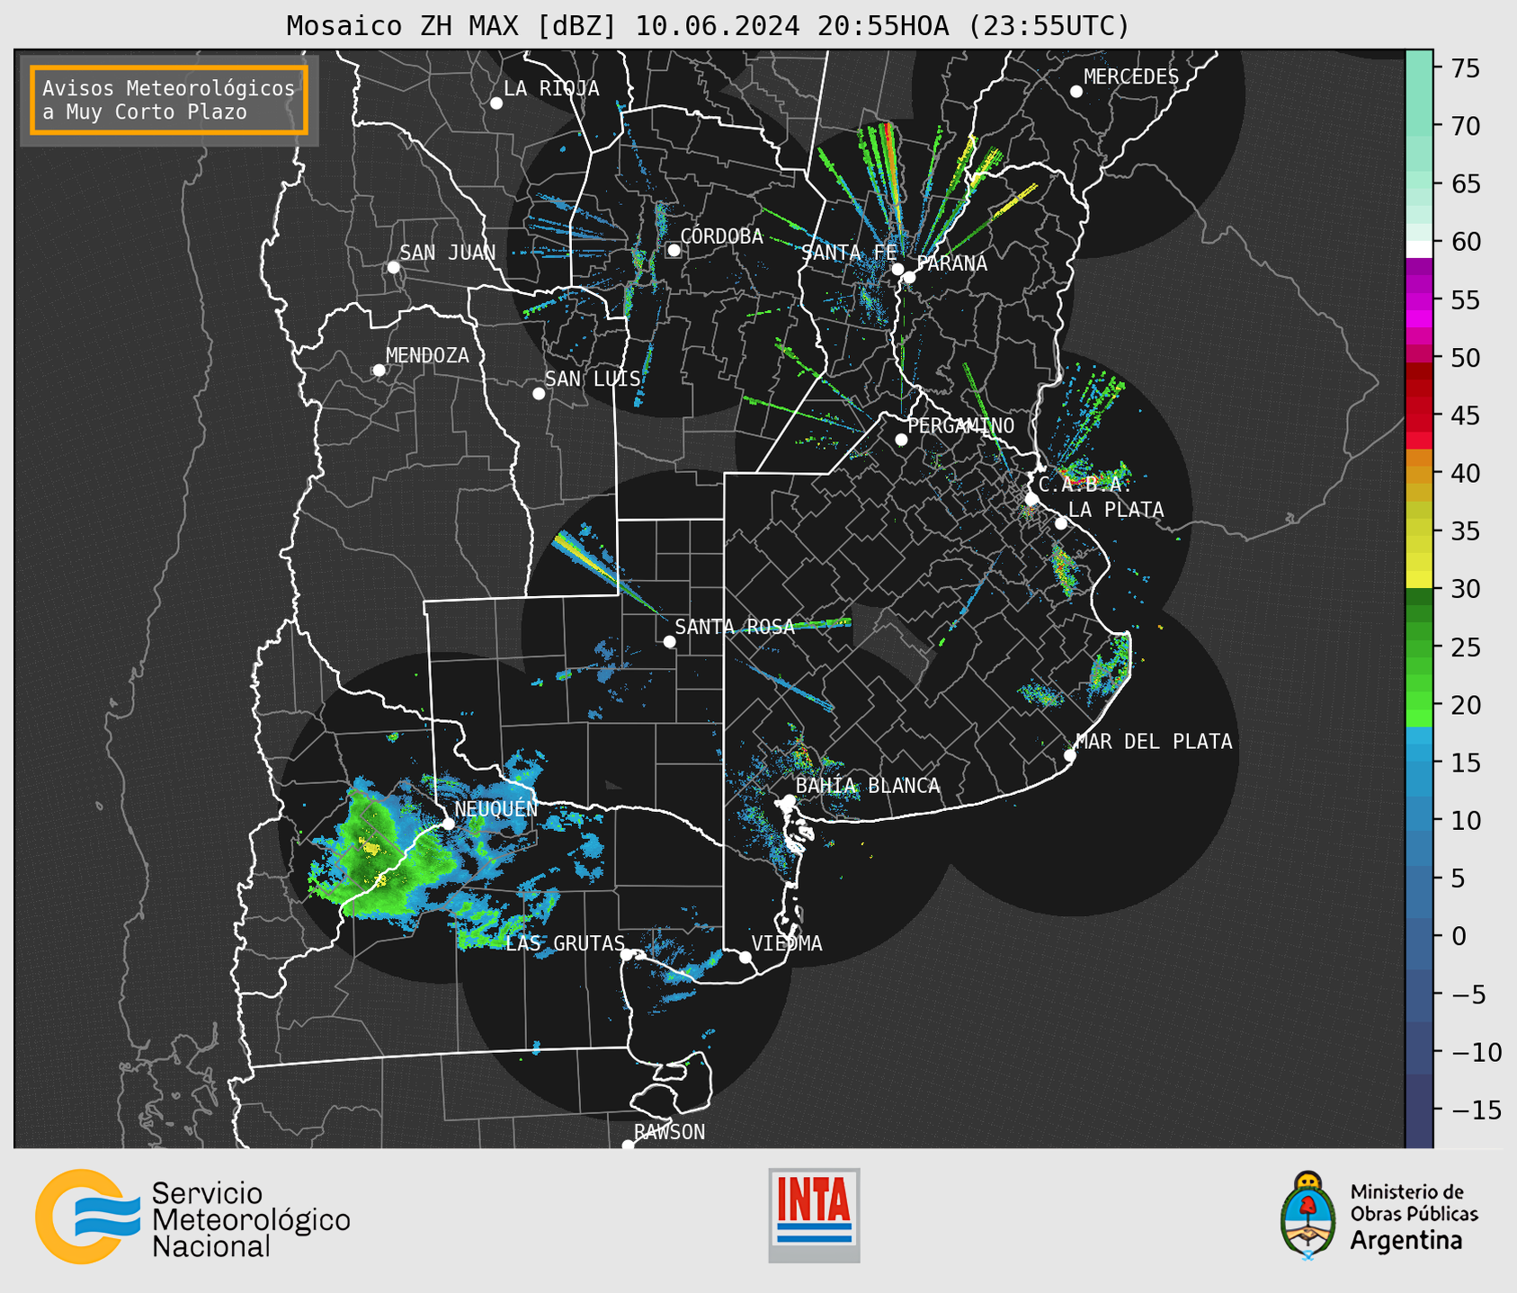This screenshot has width=1517, height=1293.
Task: Click the Avisos Meteorológicos a Muy Corto Plazo box
Action: pyautogui.click(x=169, y=100)
